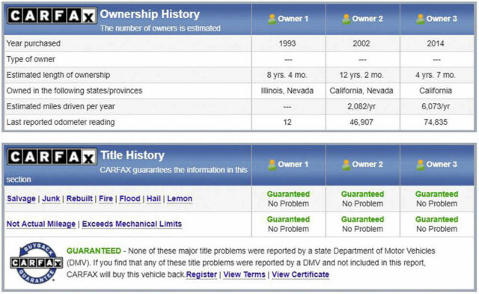Click Owner 1 person icon in Title History
This screenshot has height=294, width=479.
pos(272,165)
